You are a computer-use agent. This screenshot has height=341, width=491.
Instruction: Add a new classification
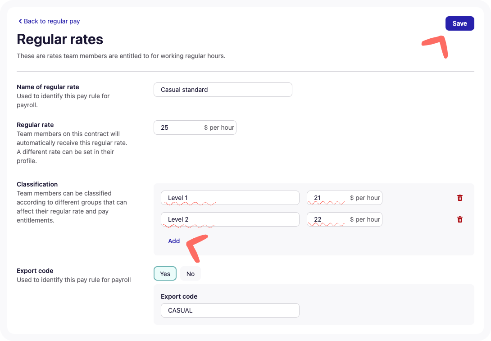174,241
